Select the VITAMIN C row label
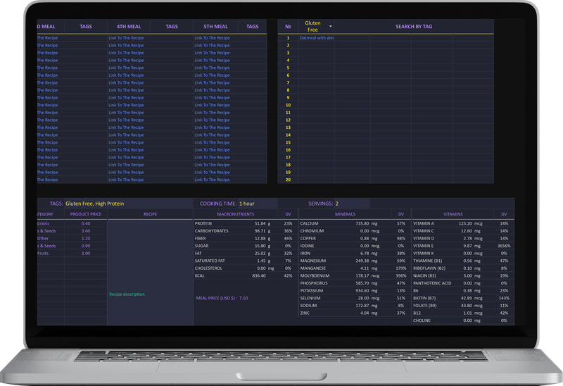 [x=424, y=231]
